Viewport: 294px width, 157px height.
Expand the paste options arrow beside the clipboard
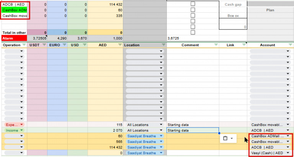coord(232,139)
